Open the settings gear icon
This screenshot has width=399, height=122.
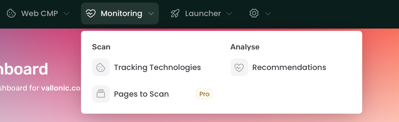tap(254, 13)
